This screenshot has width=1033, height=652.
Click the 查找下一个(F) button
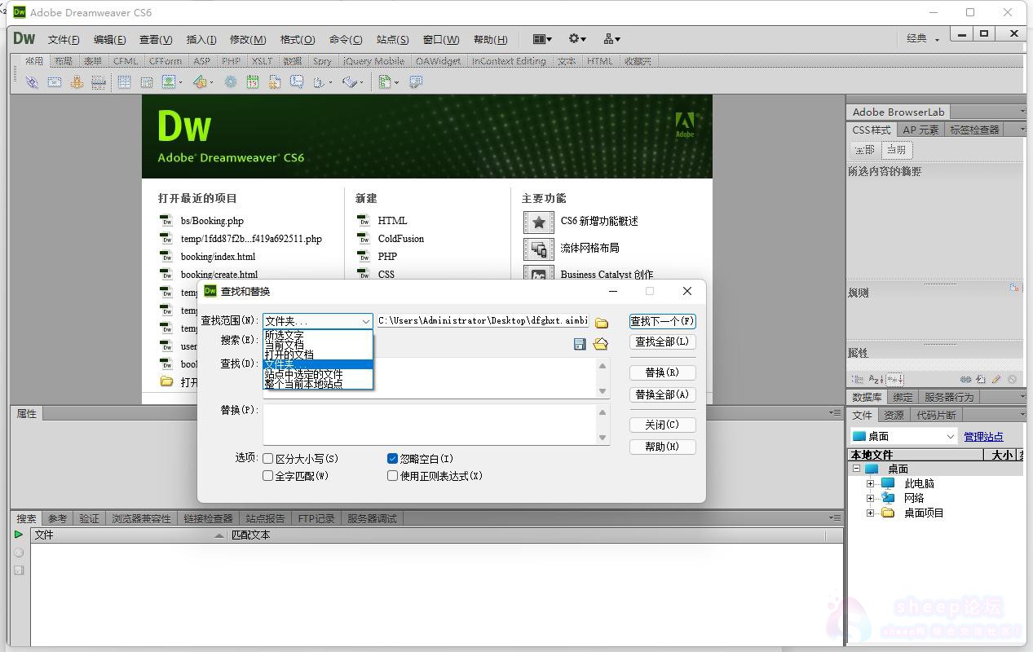click(x=663, y=321)
